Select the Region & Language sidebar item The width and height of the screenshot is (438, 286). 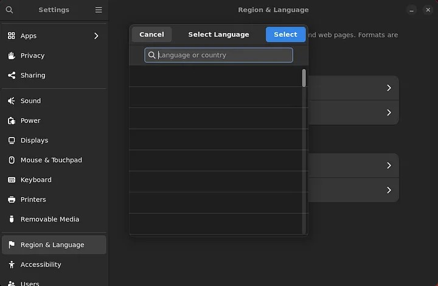(52, 245)
